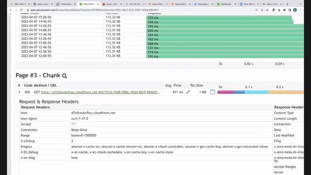Switch to the ec2-18 tab
The width and height of the screenshot is (311, 175).
pyautogui.click(x=135, y=4)
